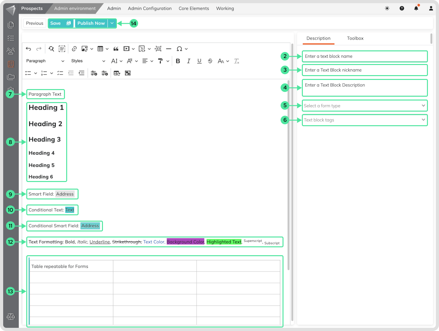Toggle strikethrough formatting
The height and width of the screenshot is (331, 439).
pos(210,61)
